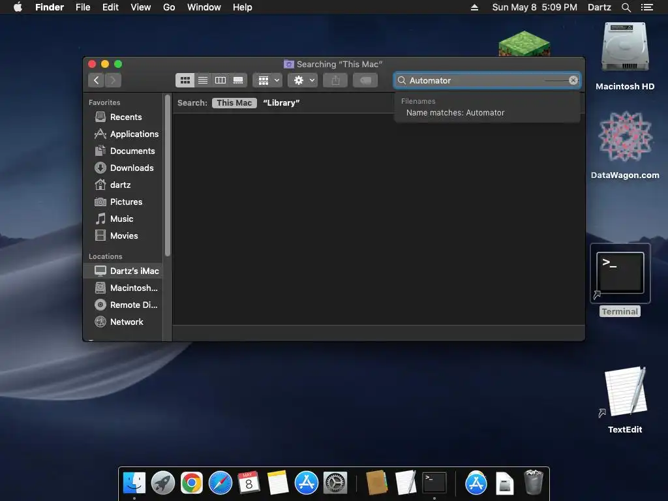Select the This Mac search scope
This screenshot has width=668, height=501.
point(234,102)
